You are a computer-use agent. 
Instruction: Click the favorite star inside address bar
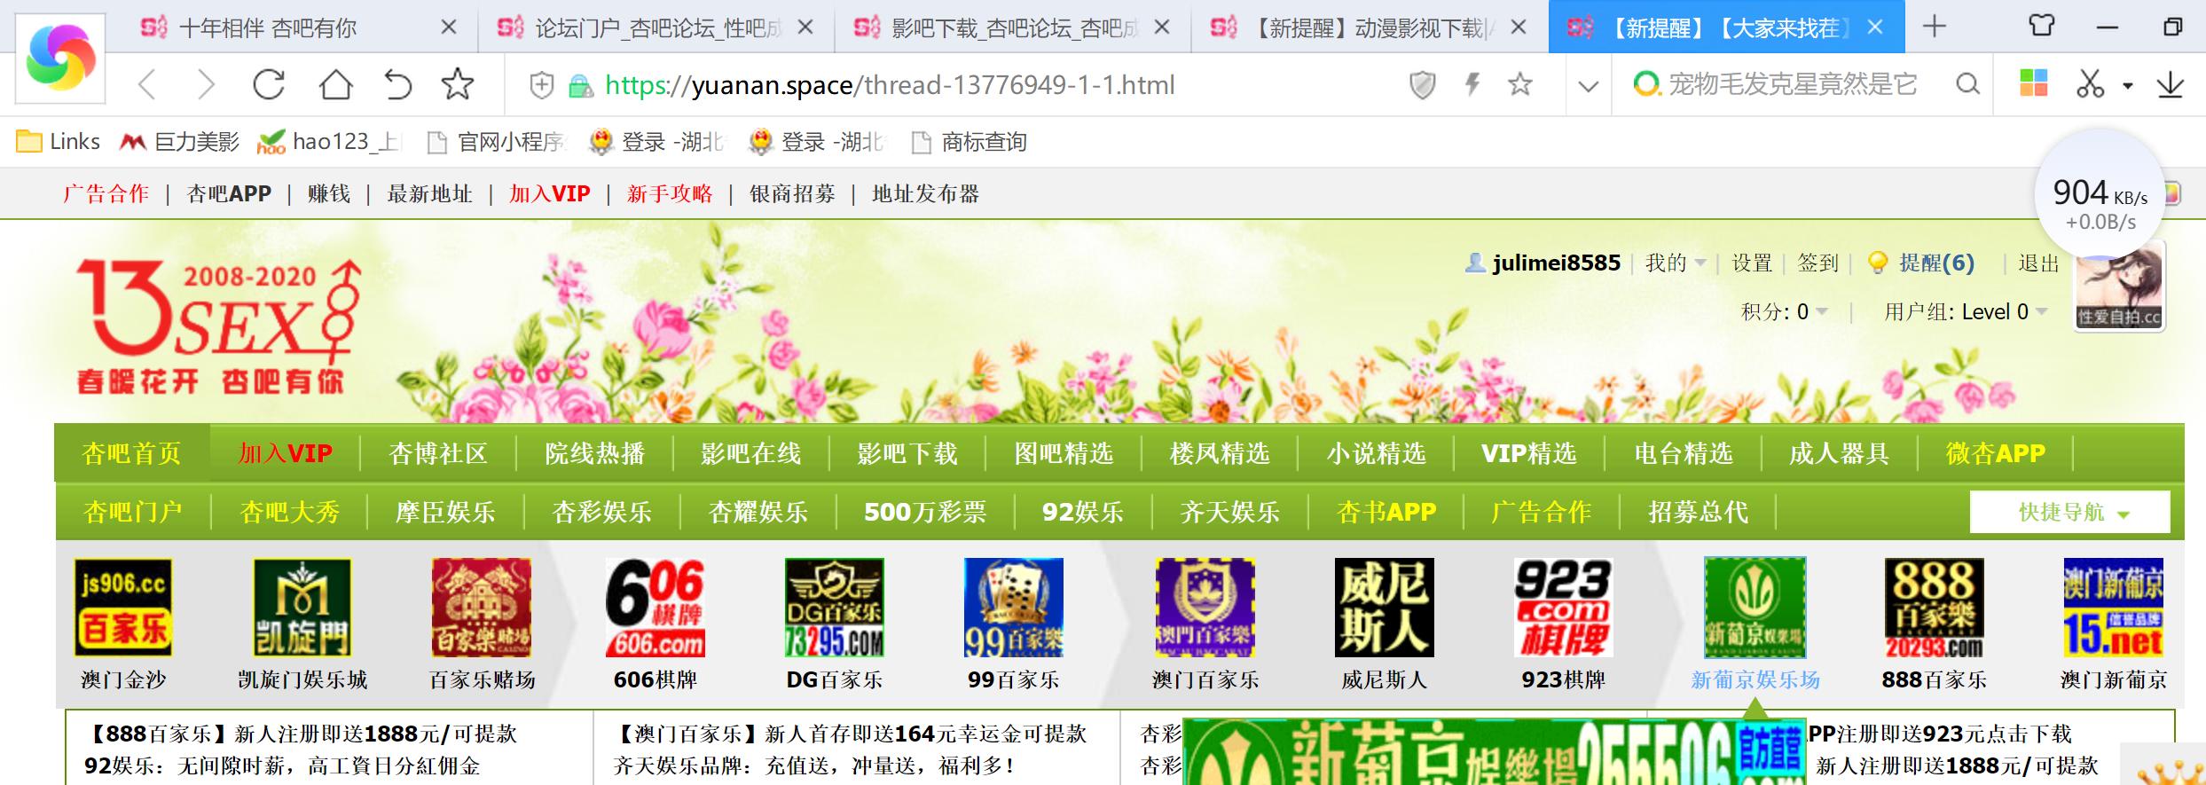pyautogui.click(x=1520, y=85)
